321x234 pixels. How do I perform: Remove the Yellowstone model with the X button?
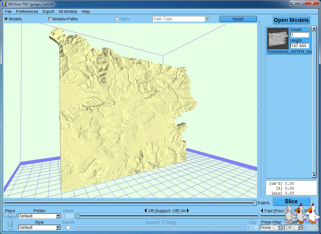tap(310, 29)
